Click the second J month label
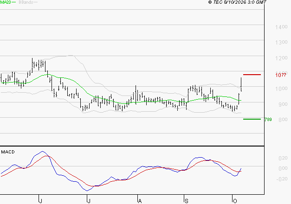This screenshot has height=204, width=291. pos(89,201)
